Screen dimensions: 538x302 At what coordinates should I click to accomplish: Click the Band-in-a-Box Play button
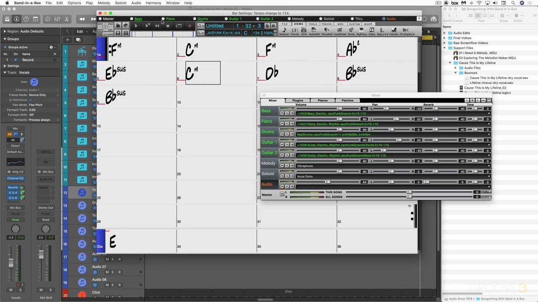pos(136,26)
